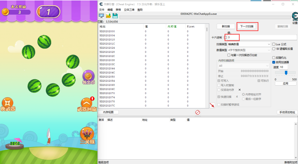Enable the Lua 公式 checkbox

[274, 44]
